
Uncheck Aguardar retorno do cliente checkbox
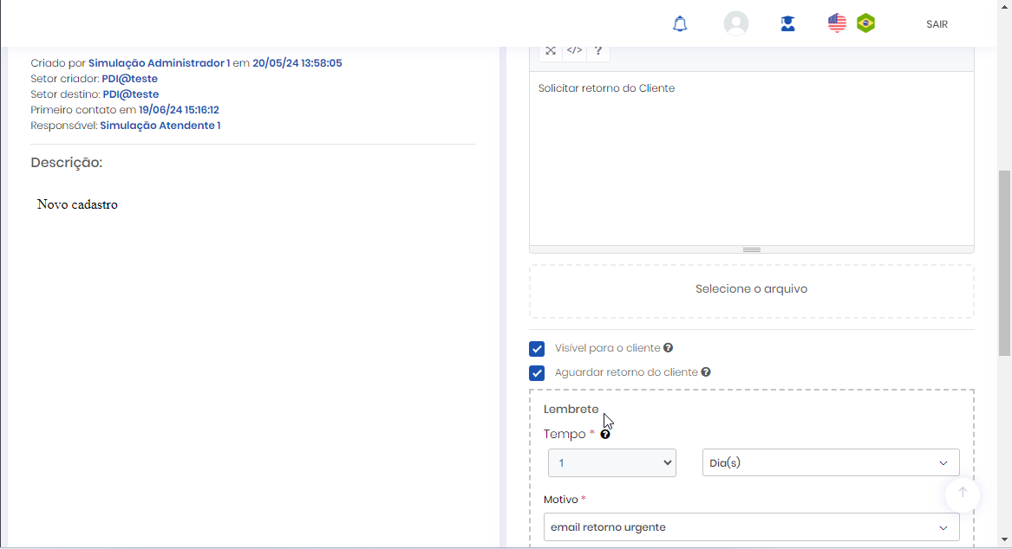[x=537, y=373]
